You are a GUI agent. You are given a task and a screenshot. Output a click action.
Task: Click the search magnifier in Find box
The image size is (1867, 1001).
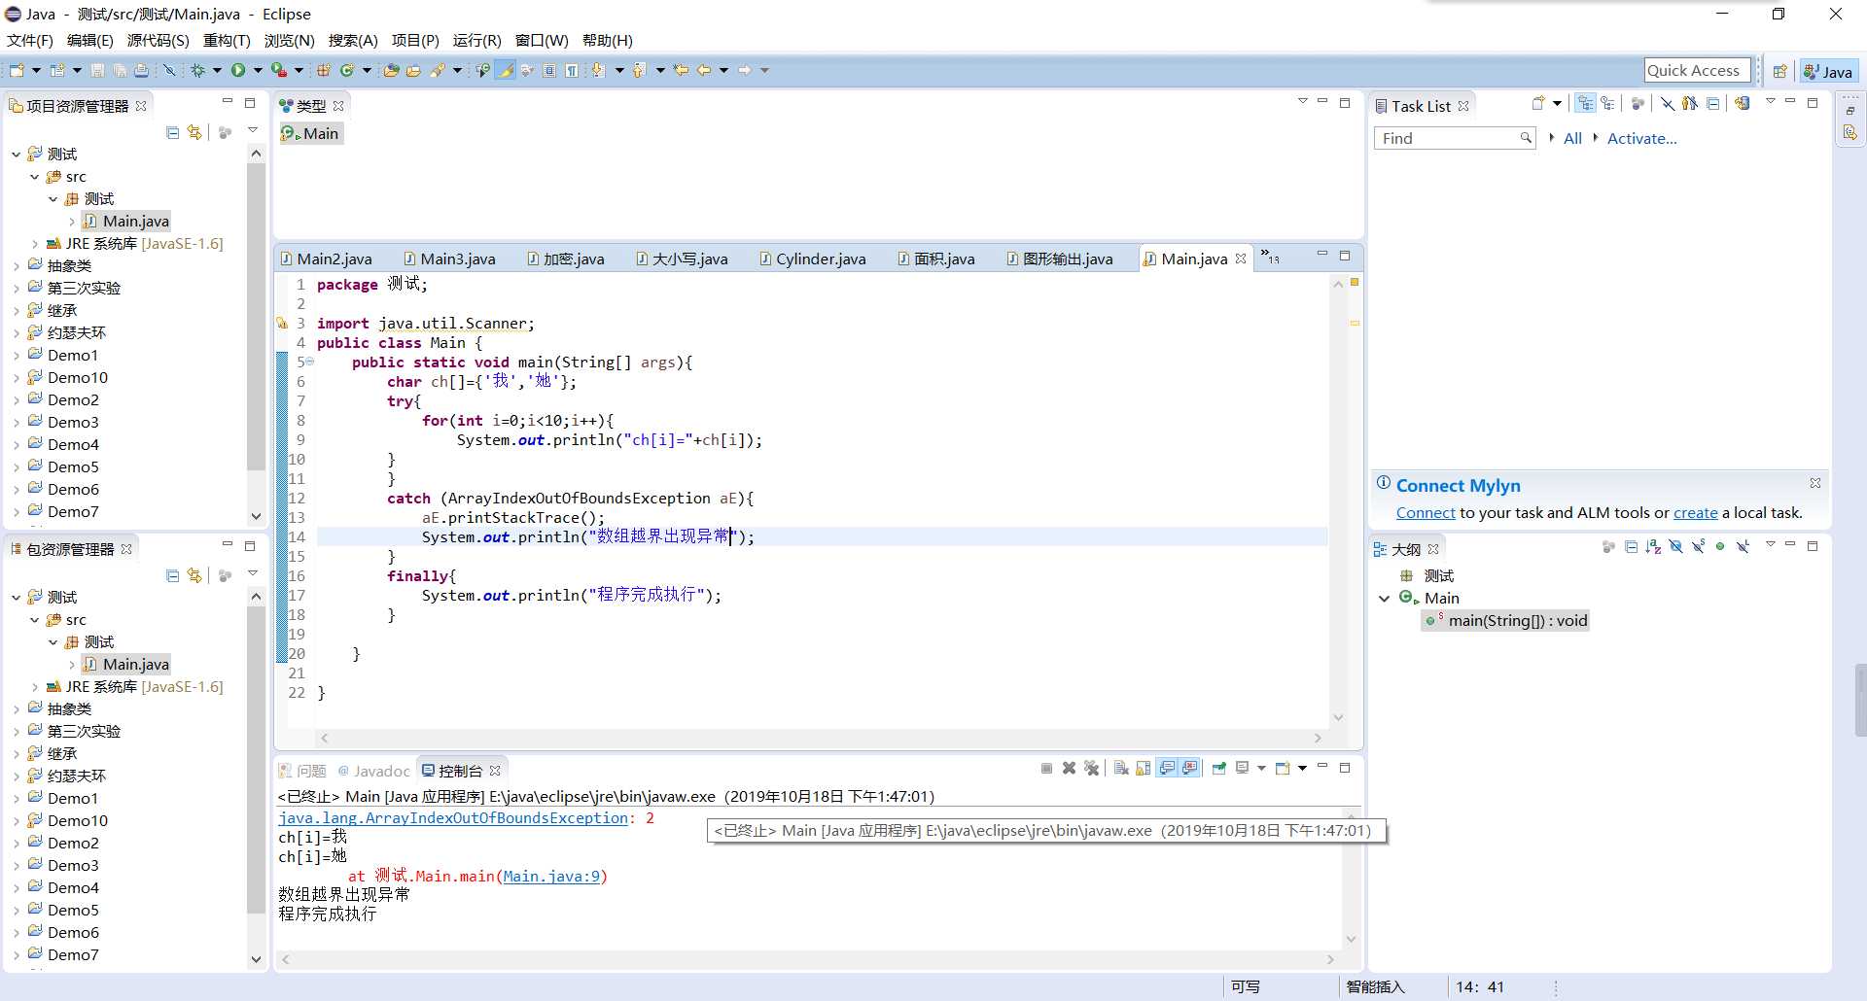[x=1526, y=138]
